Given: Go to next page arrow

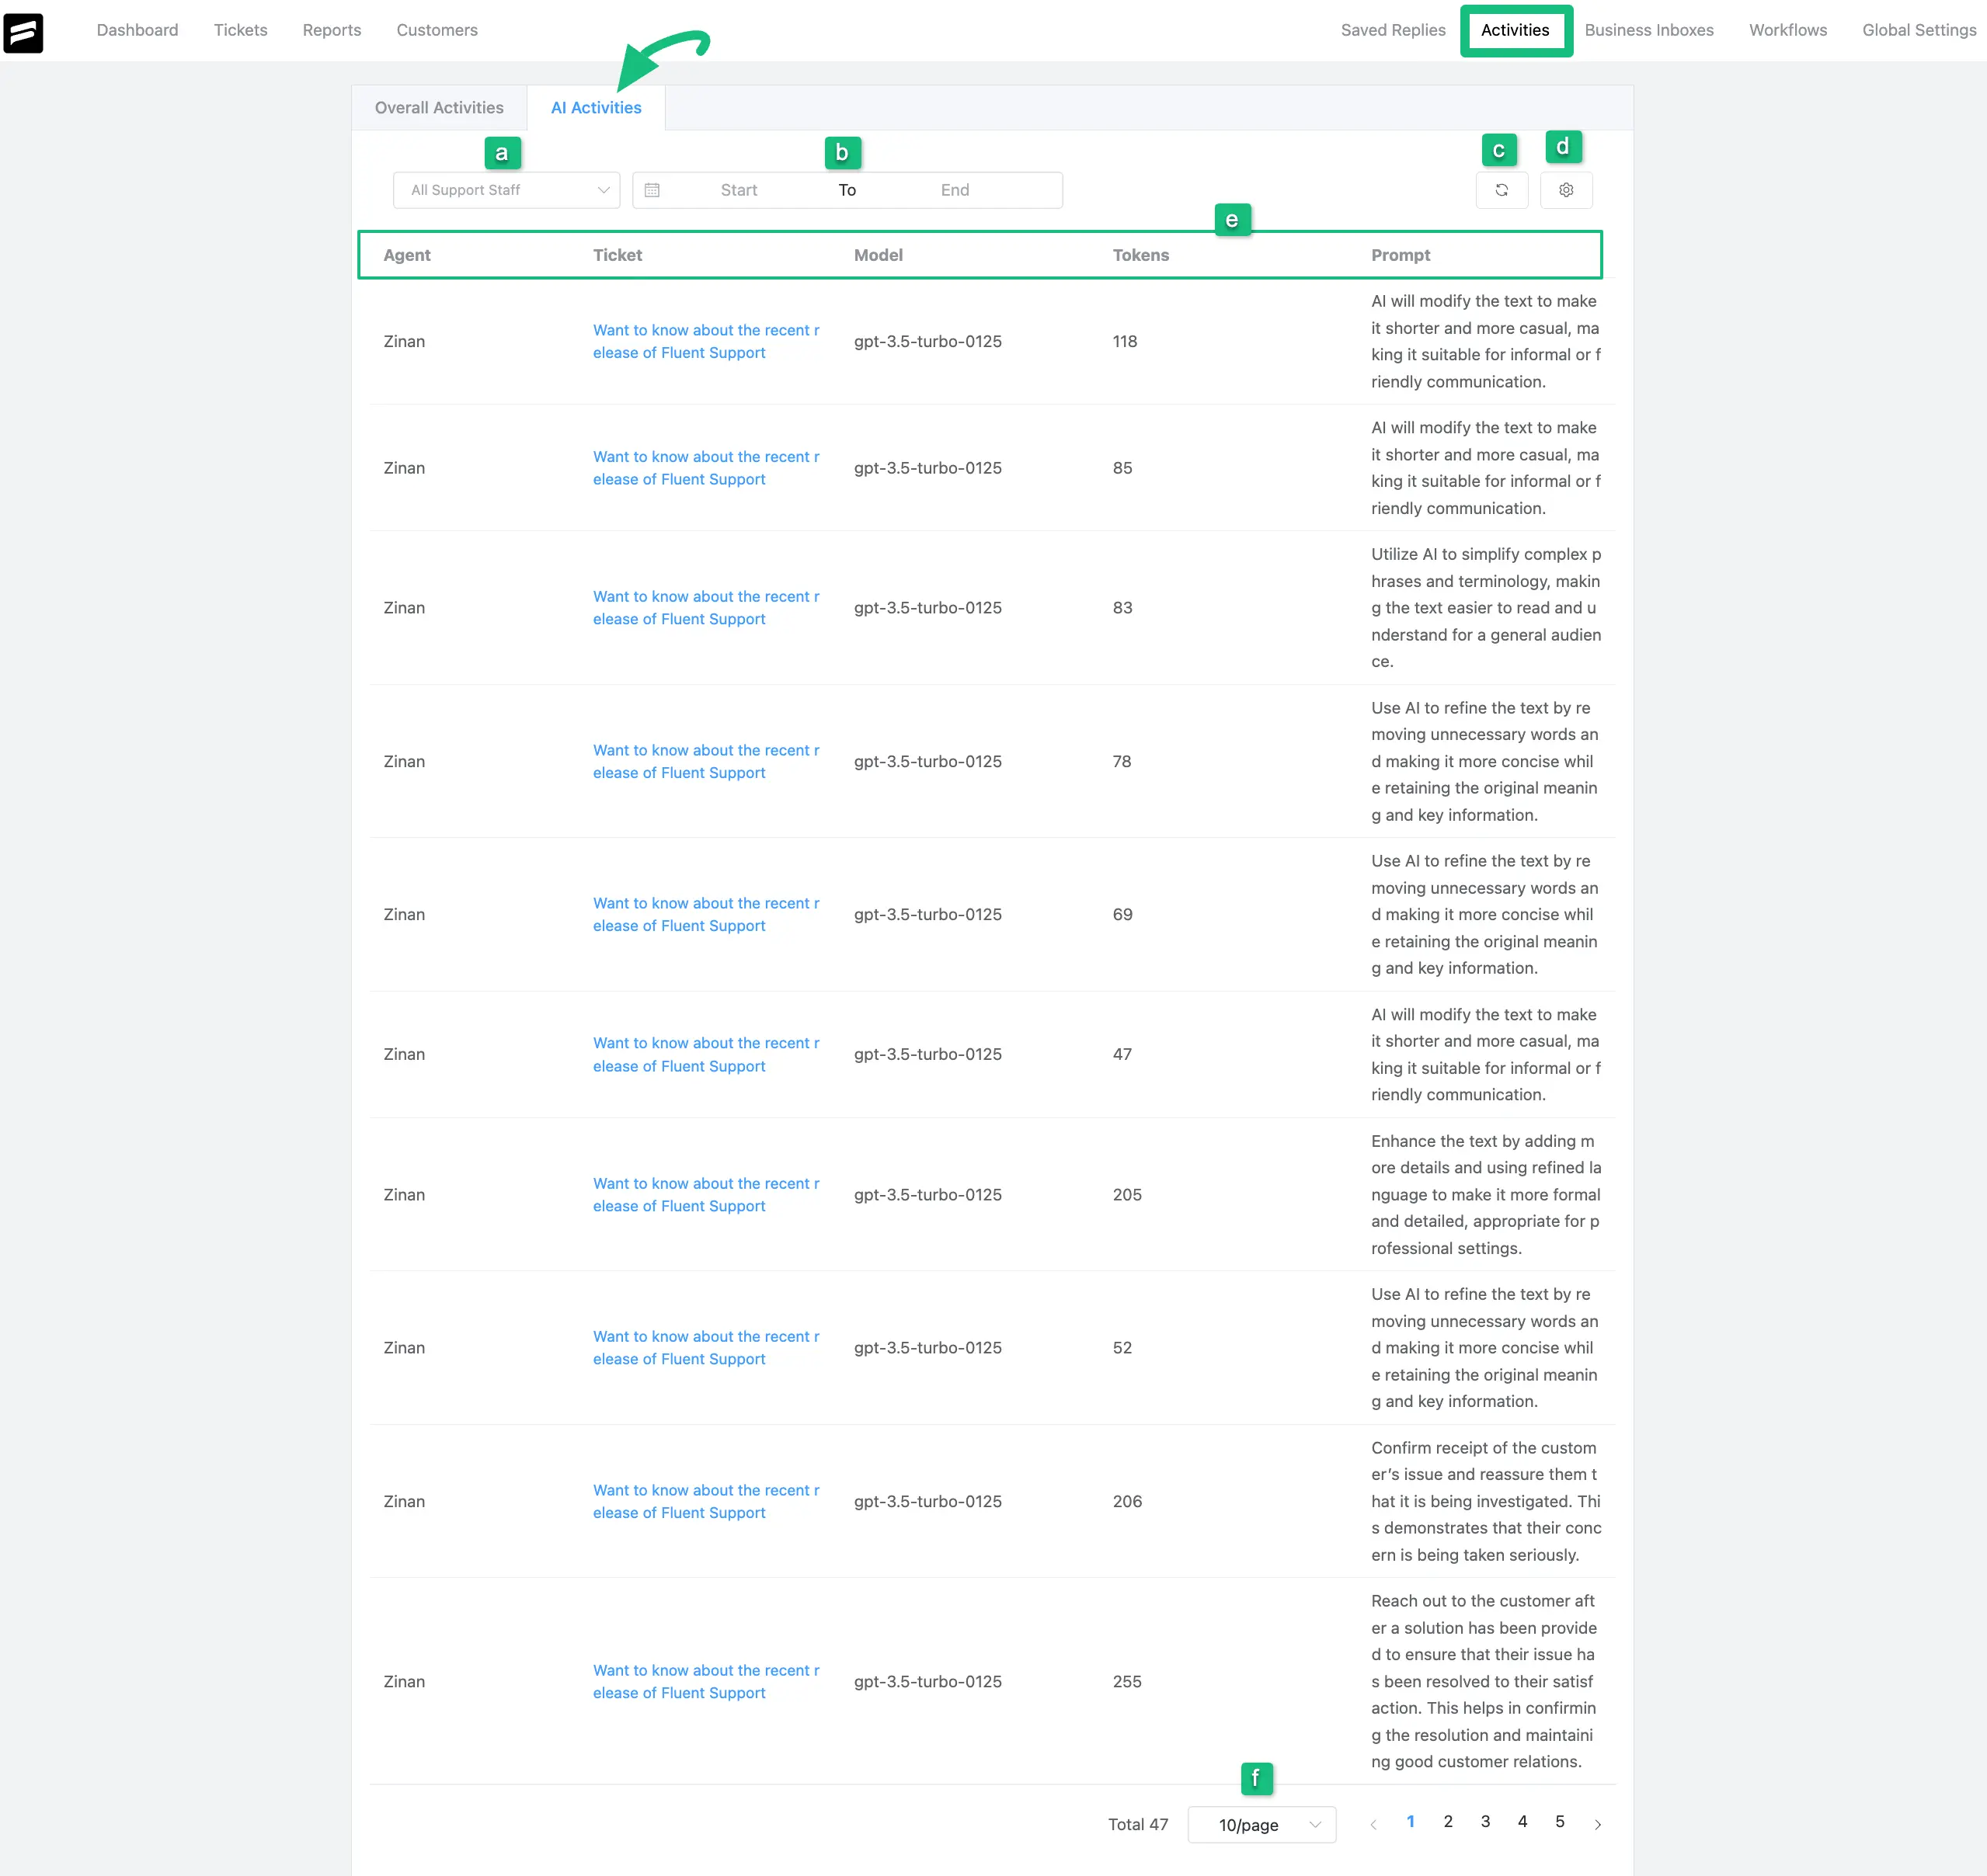Looking at the screenshot, I should pos(1598,1824).
